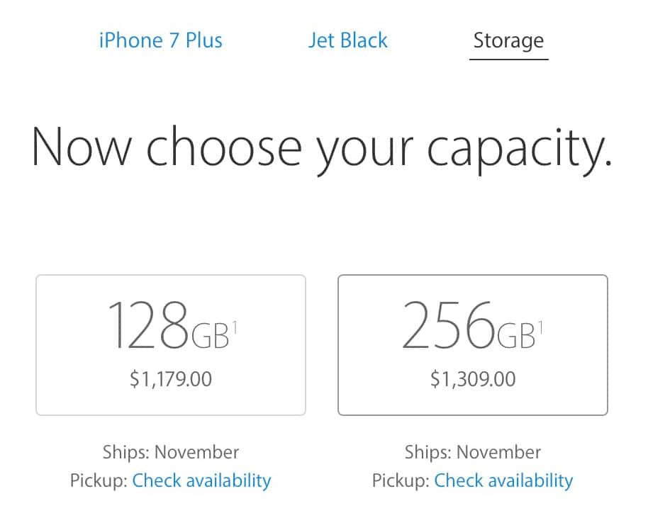The width and height of the screenshot is (648, 518).
Task: Click the $1,309.00 price
Action: pyautogui.click(x=472, y=379)
